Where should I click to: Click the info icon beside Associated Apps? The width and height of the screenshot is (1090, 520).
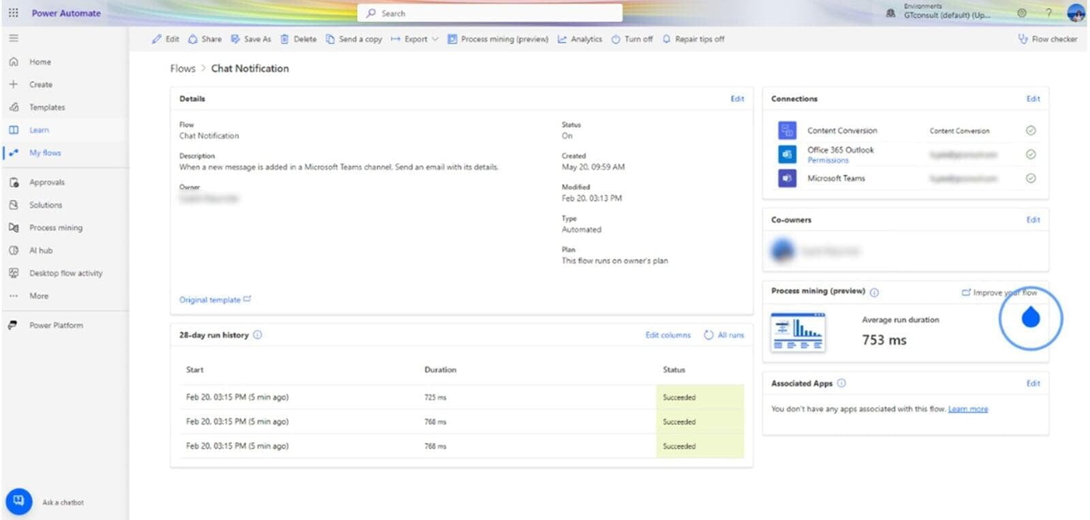841,383
